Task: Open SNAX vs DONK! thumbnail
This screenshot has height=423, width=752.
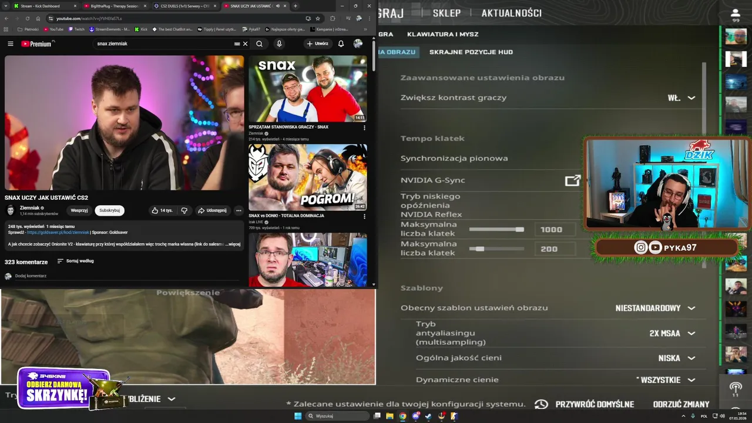Action: tap(308, 177)
